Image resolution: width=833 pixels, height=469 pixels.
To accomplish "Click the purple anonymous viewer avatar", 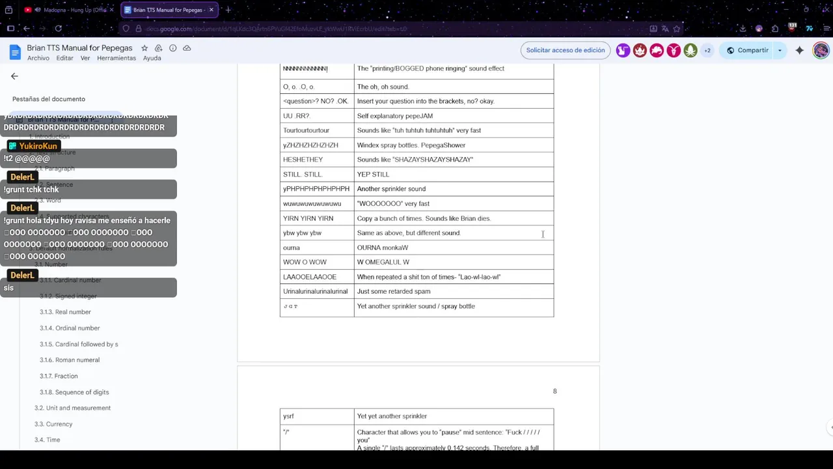I will point(623,50).
